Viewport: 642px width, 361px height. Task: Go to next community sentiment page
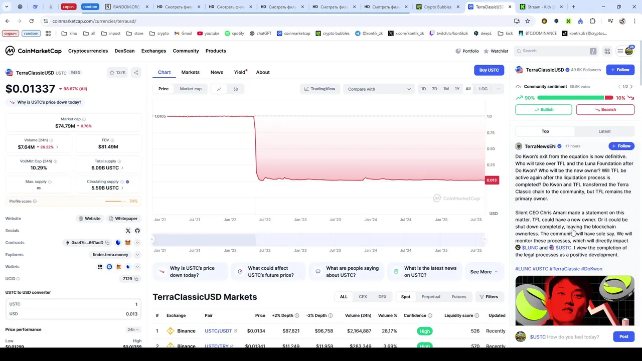(631, 87)
